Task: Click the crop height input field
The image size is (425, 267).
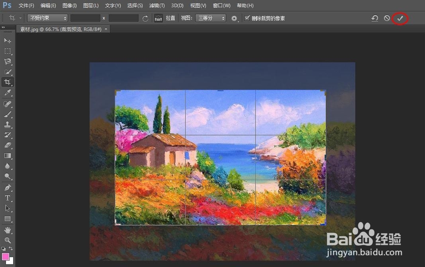Action: point(123,18)
